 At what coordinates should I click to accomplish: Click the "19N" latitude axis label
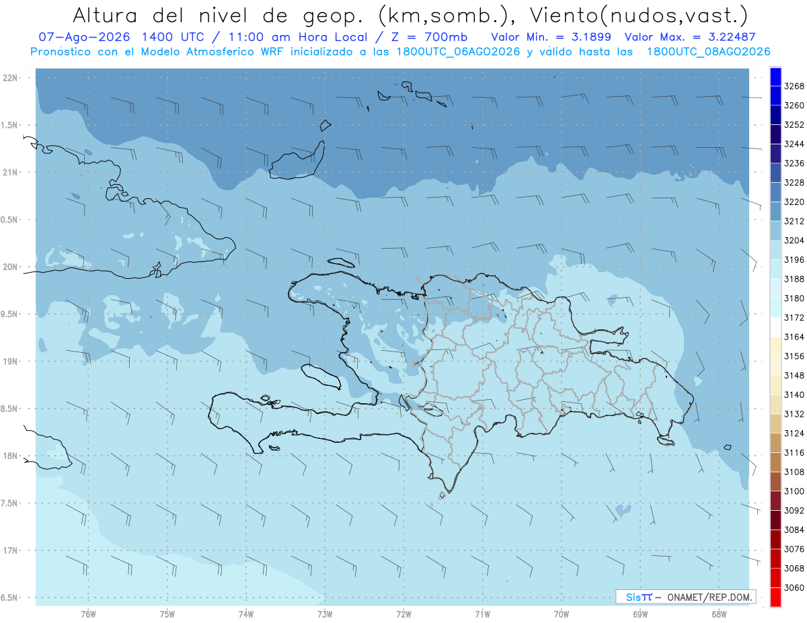10,362
